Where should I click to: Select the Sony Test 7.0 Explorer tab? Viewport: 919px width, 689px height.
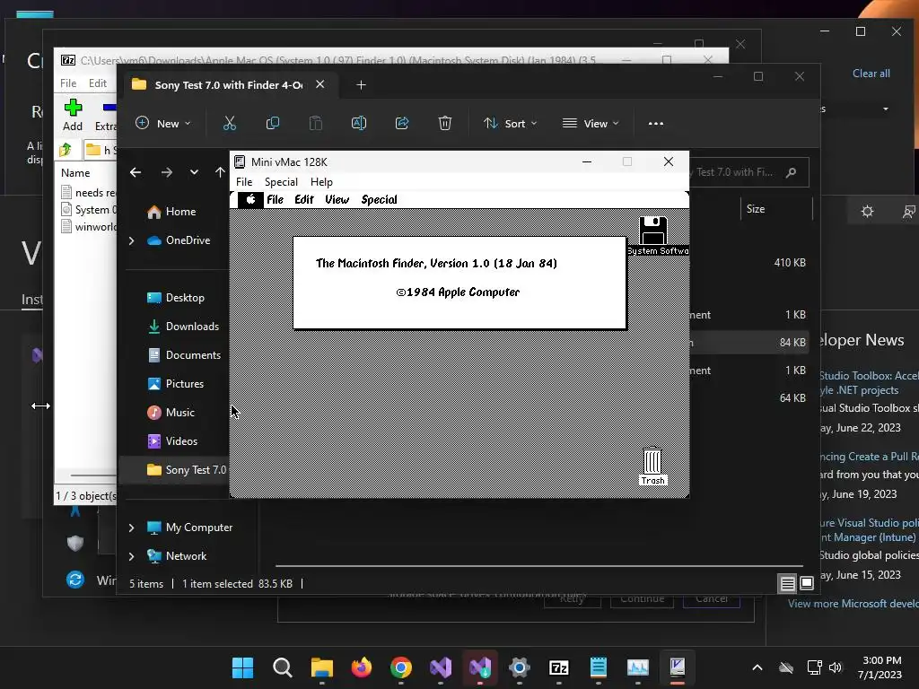pyautogui.click(x=229, y=85)
